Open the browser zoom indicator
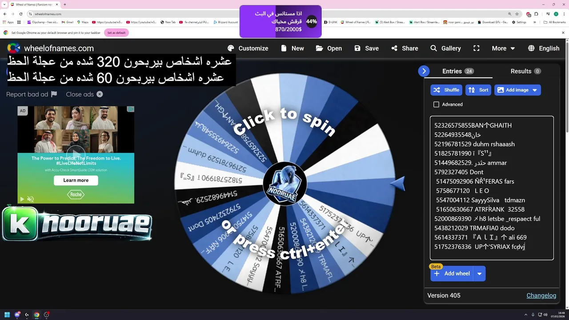The width and height of the screenshot is (569, 320). (x=509, y=14)
